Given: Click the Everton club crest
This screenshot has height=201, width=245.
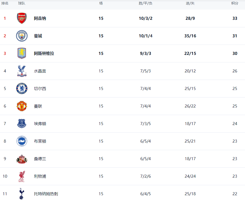Looking at the screenshot, I should [x=22, y=124].
